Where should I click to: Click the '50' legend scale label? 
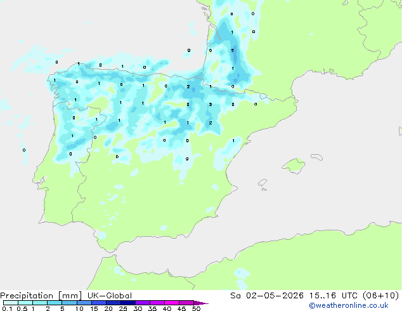tap(196, 308)
